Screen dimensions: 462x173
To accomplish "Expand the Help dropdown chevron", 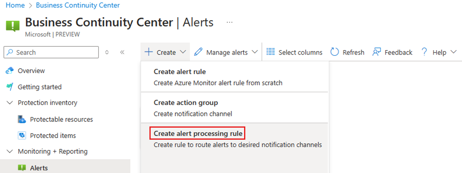I will [454, 52].
